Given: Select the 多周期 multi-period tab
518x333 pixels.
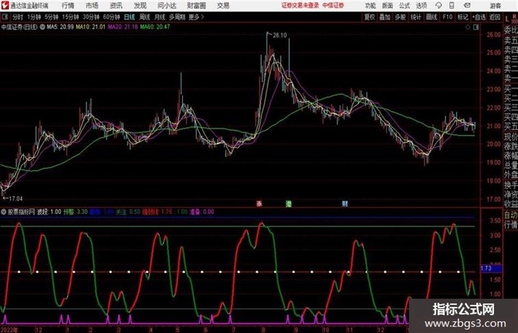Looking at the screenshot, I should (177, 17).
